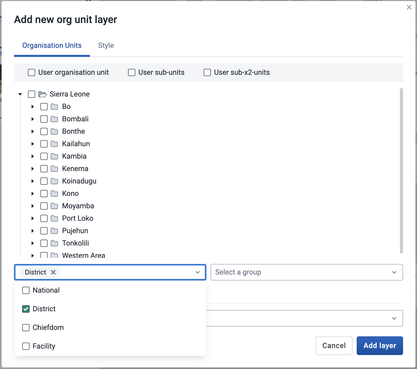Switch to the Style tab
The width and height of the screenshot is (417, 369).
tap(106, 45)
